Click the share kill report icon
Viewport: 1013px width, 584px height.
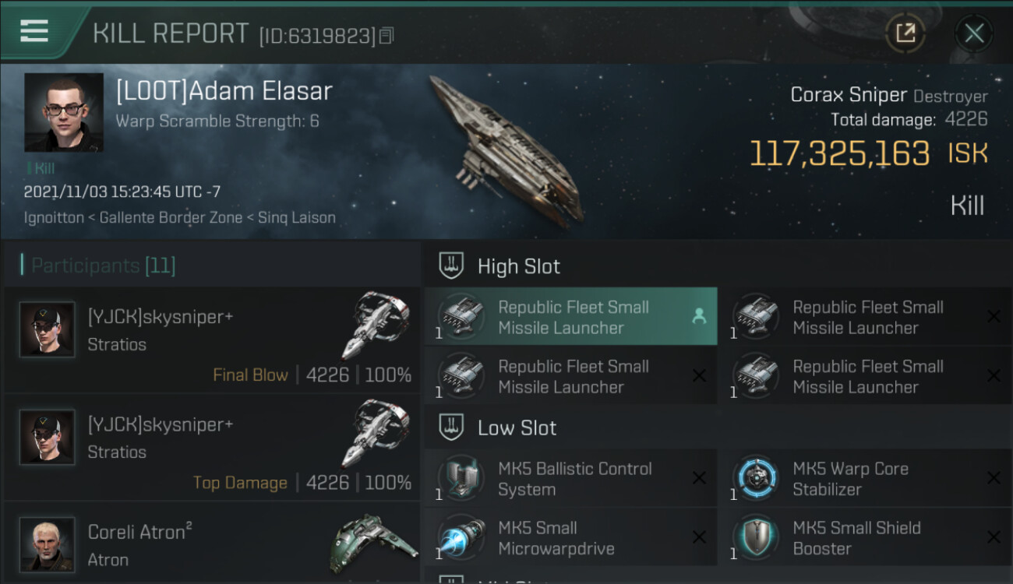pyautogui.click(x=905, y=33)
